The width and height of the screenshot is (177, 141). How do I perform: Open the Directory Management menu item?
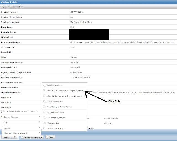[22, 133]
